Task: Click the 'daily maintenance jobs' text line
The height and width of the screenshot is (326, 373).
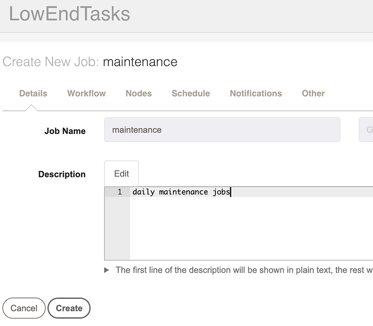Action: click(x=181, y=192)
